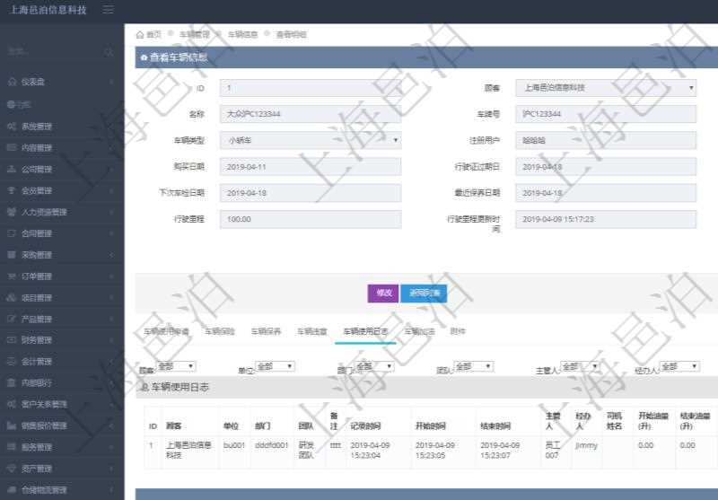This screenshot has width=718, height=500.
Task: Click the 公司管理 sidebar icon
Action: click(x=12, y=170)
